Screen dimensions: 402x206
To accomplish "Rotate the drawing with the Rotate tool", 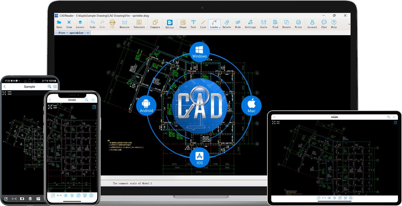I will (x=286, y=24).
